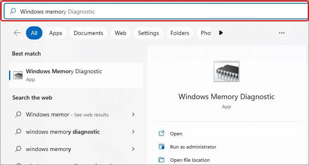
Task: Select the 'windows memory' web suggestion
Action: (76, 149)
